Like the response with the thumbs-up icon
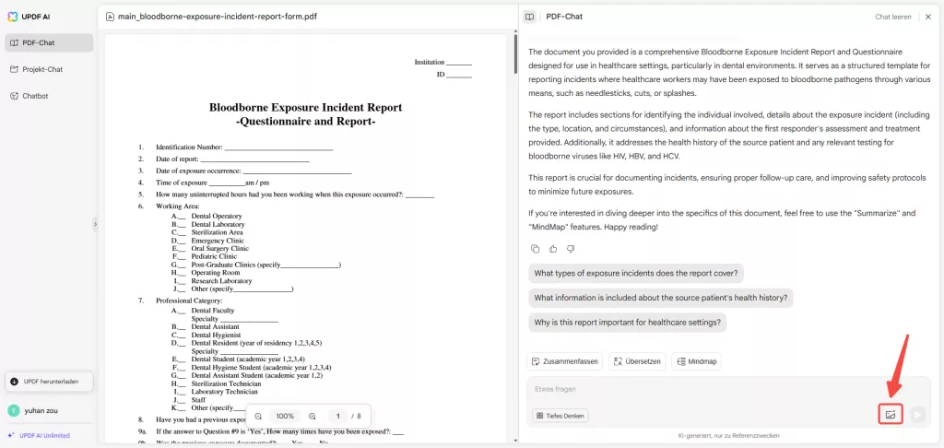The image size is (944, 448). tap(553, 249)
